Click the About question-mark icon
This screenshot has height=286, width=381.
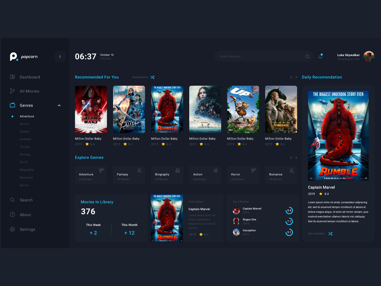12,214
